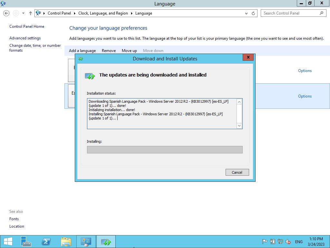The height and width of the screenshot is (248, 330).
Task: Open the network tray icon
Action: [280, 242]
